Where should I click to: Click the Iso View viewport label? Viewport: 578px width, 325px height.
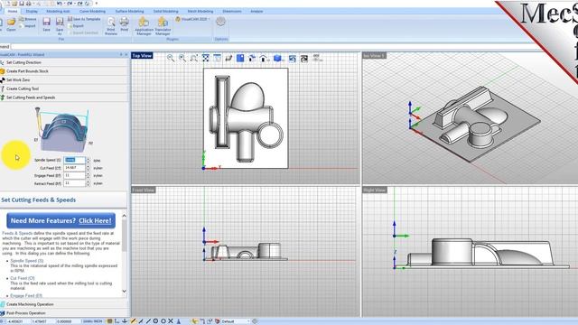tap(375, 56)
